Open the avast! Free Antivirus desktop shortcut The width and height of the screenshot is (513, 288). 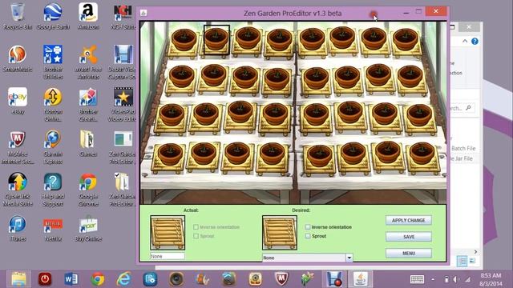pos(88,62)
